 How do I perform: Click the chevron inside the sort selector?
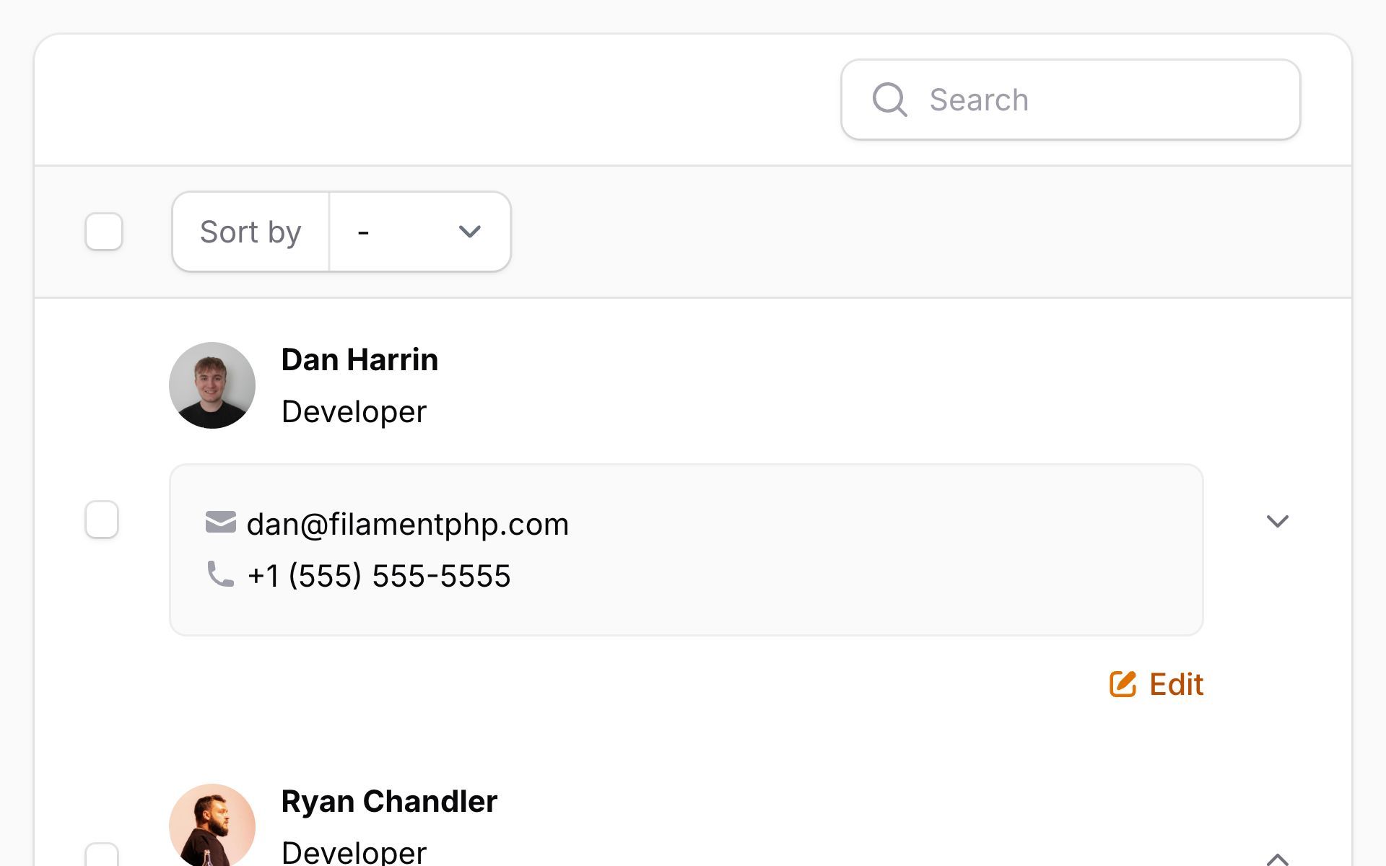pyautogui.click(x=468, y=232)
